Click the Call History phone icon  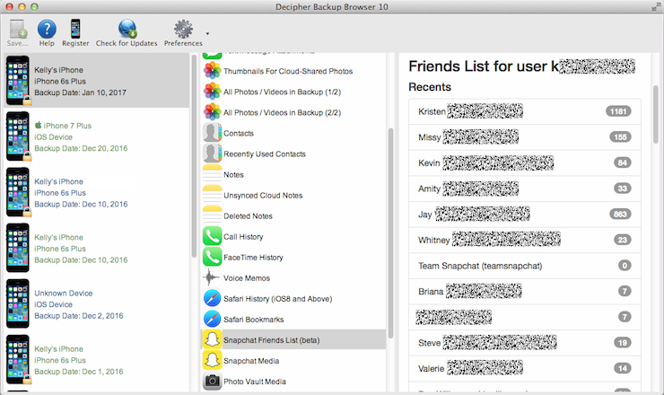pyautogui.click(x=212, y=236)
